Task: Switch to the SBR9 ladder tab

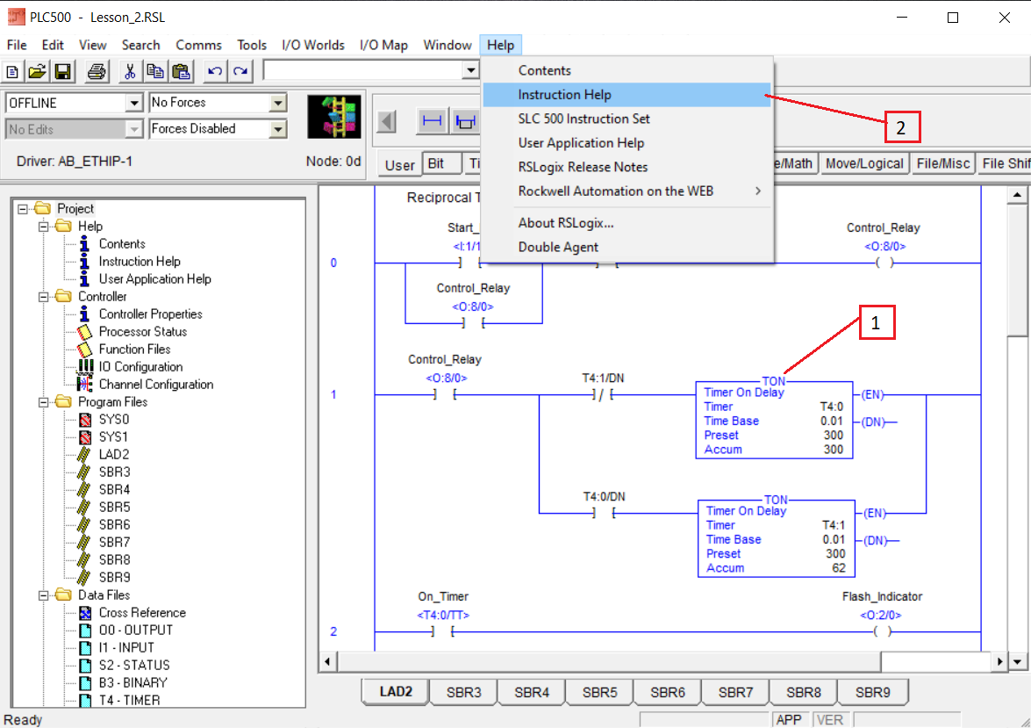Action: pyautogui.click(x=872, y=693)
